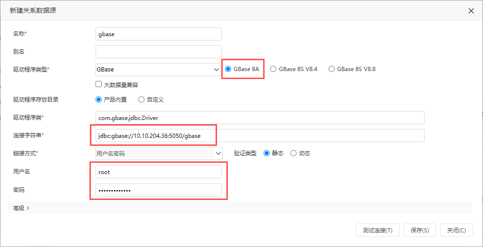Viewport: 483px width, 247px height.
Task: Click the 保存(S) button
Action: 419,230
